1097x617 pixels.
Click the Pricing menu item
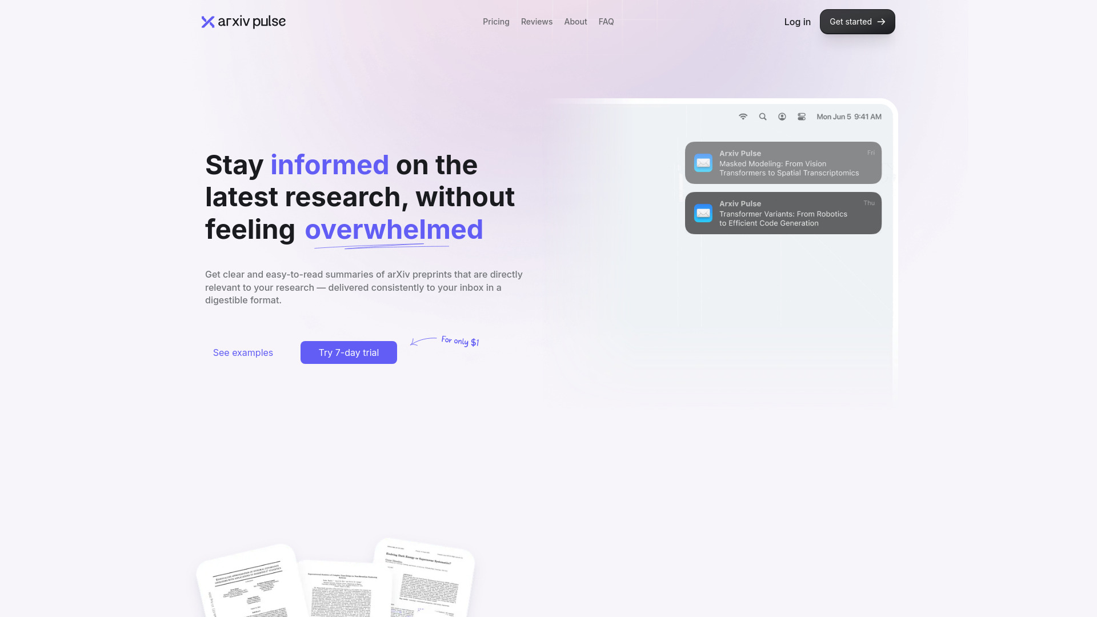pos(496,21)
